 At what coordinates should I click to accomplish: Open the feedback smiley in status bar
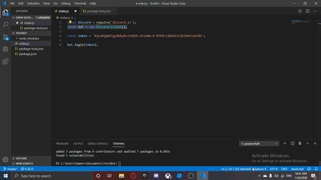coord(309,169)
